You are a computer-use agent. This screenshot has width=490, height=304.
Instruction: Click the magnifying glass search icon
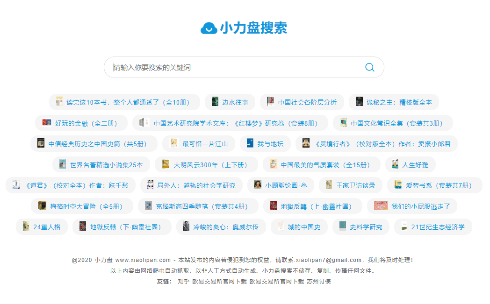coord(369,67)
